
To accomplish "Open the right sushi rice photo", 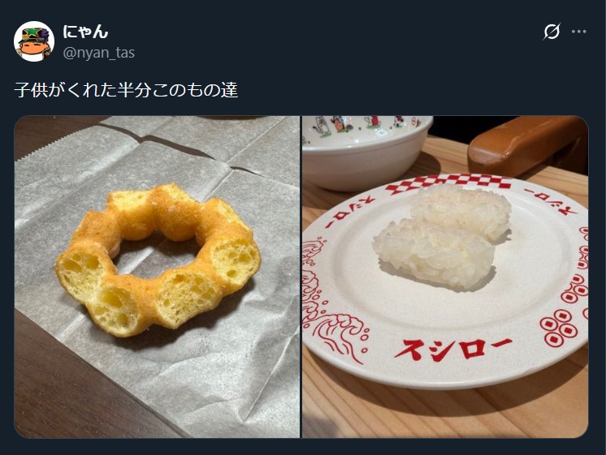I will (445, 277).
